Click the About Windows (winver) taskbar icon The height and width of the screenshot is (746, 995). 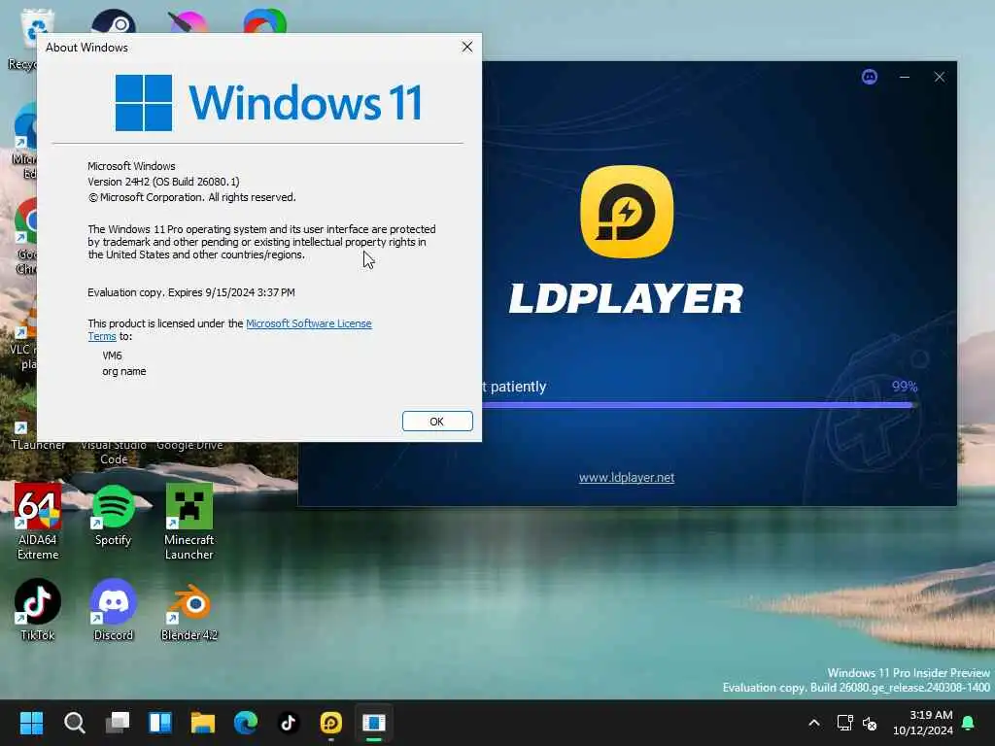click(374, 723)
